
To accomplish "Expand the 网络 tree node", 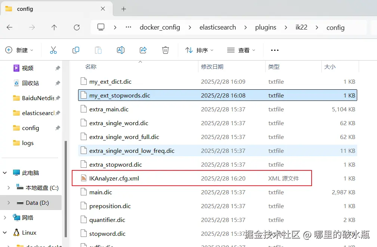I will tap(5, 217).
